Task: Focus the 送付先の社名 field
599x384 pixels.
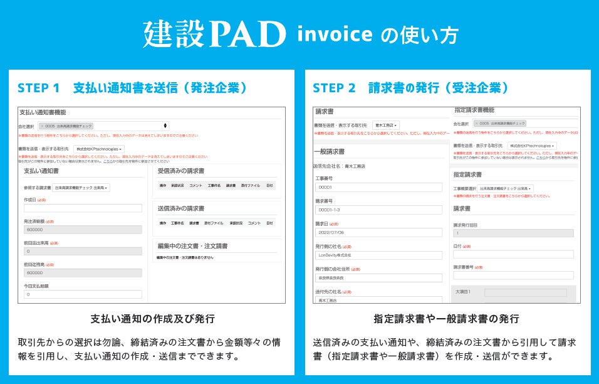Action: click(x=378, y=300)
